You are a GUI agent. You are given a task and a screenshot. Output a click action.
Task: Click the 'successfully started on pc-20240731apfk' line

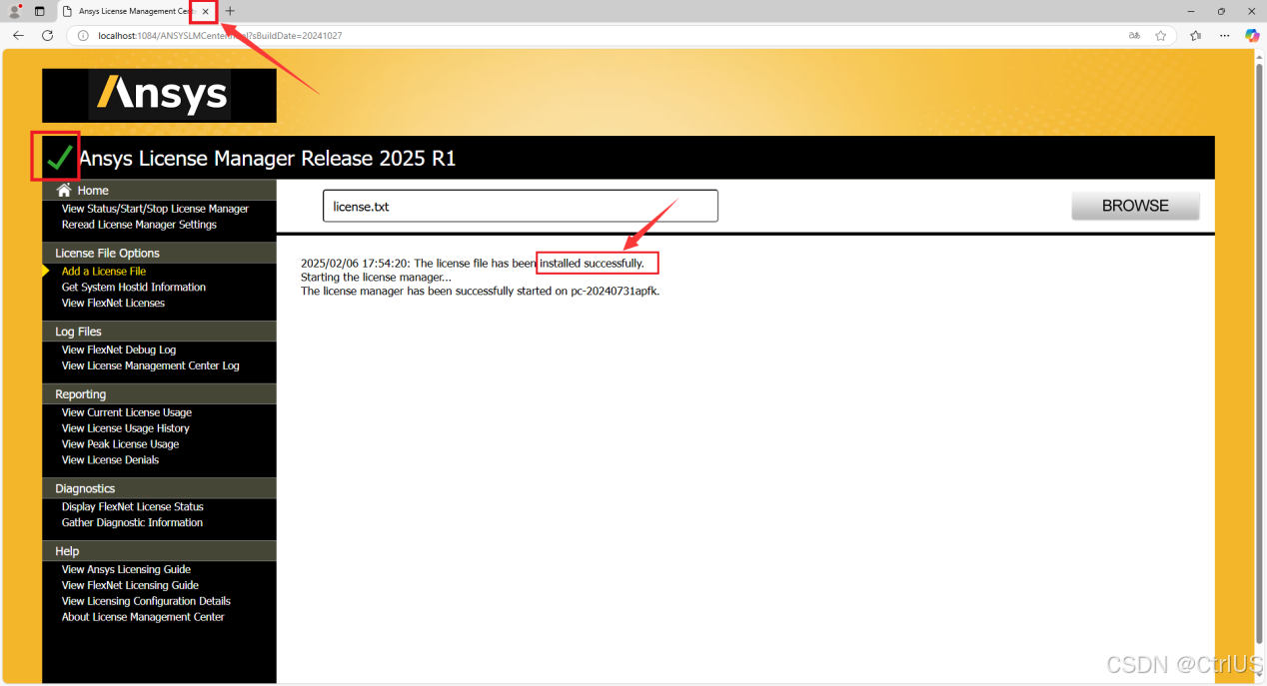(x=481, y=292)
